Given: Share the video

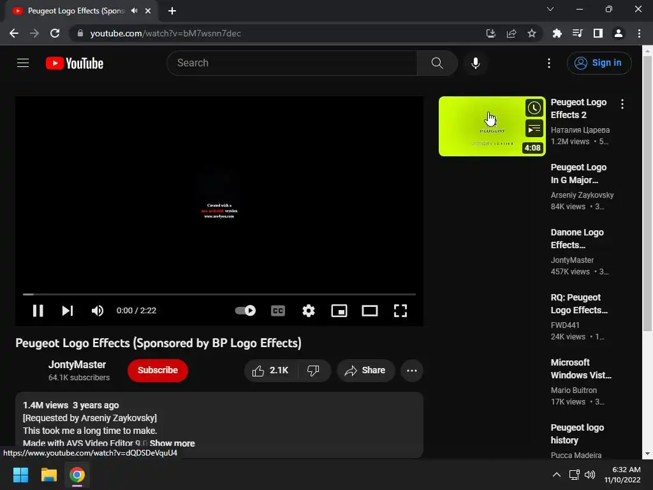Looking at the screenshot, I should pyautogui.click(x=365, y=370).
